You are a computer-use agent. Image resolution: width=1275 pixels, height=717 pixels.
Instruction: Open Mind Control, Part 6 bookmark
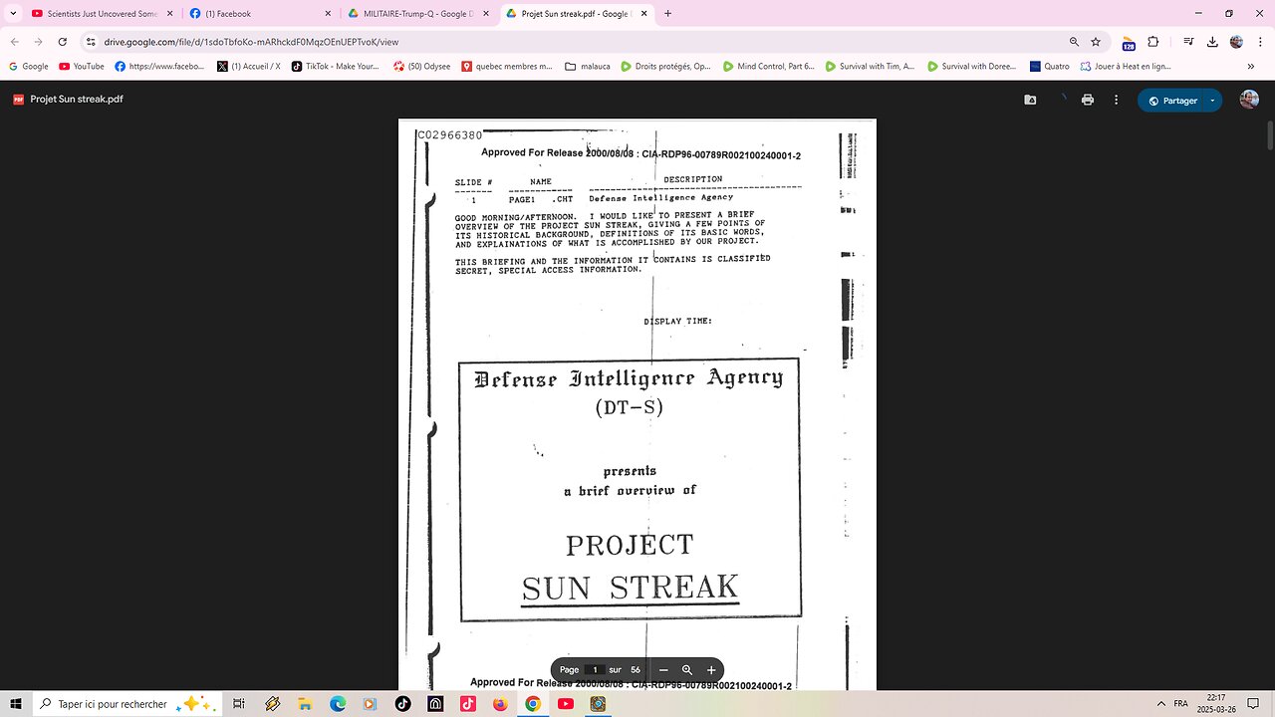[769, 67]
